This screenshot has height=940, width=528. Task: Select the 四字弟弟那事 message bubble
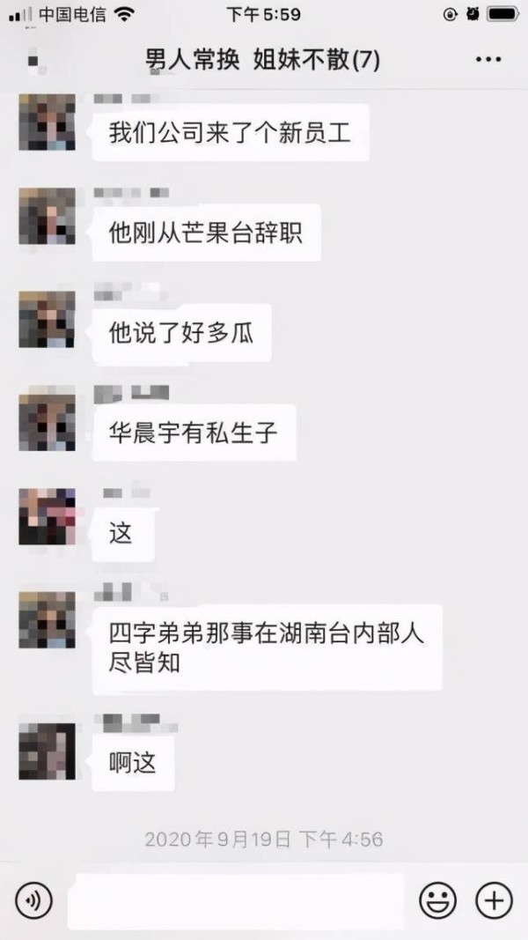(267, 648)
